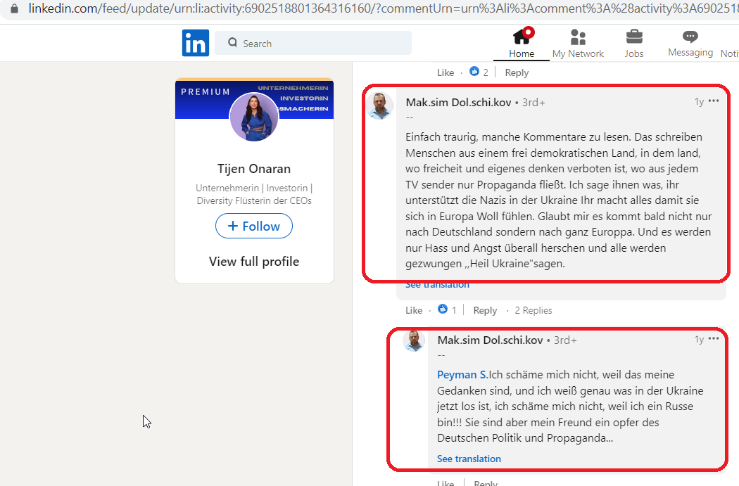
Task: Follow Tijen Onaran
Action: 254,226
